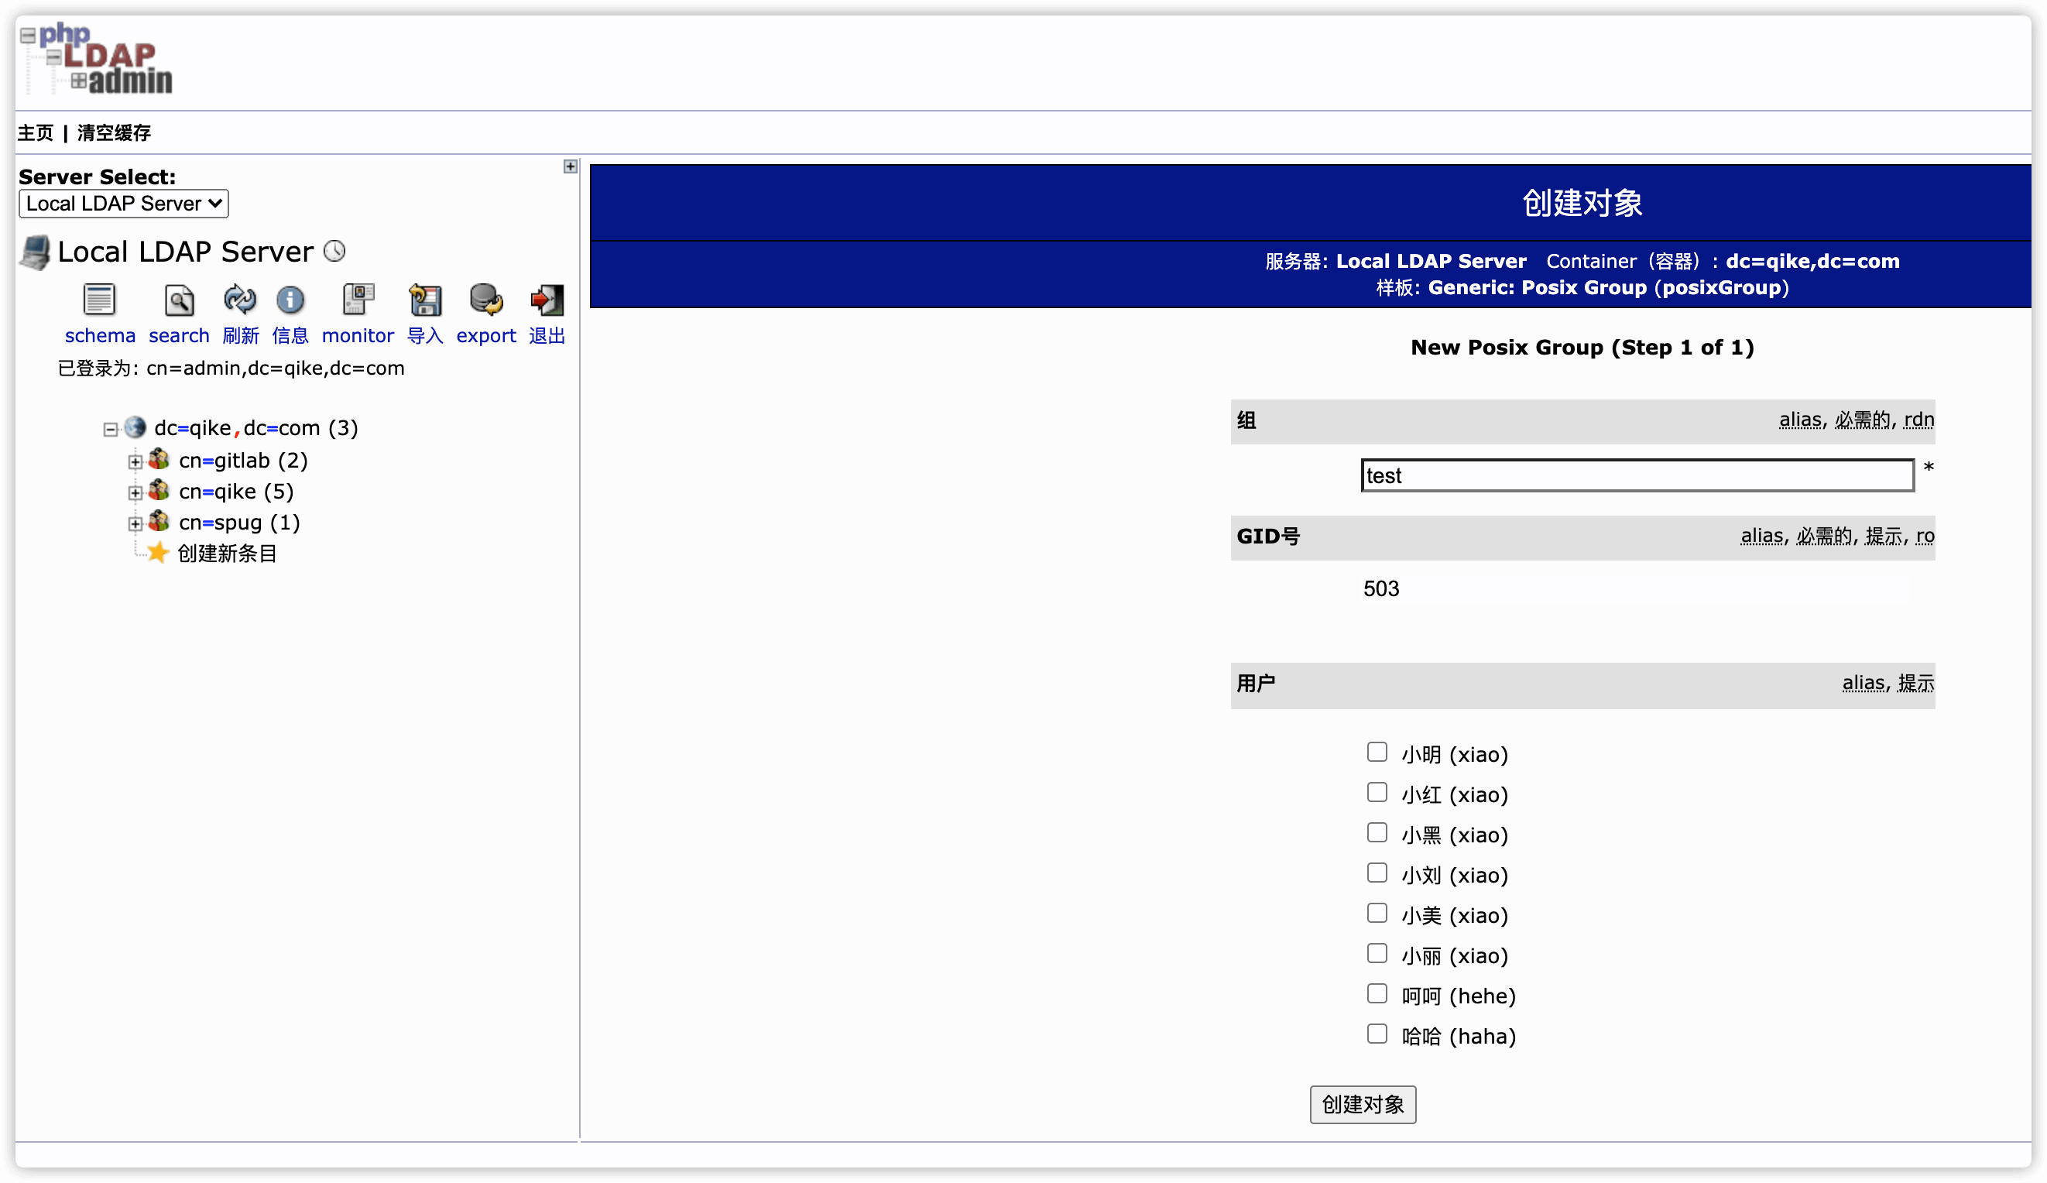Screen dimensions: 2047x1183
Task: Click the 组 name input field
Action: click(1637, 475)
